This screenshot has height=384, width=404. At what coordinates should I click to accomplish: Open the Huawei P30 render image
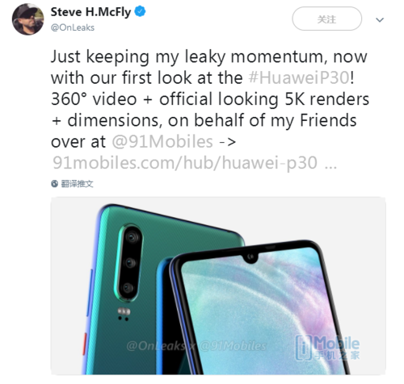[x=218, y=286]
